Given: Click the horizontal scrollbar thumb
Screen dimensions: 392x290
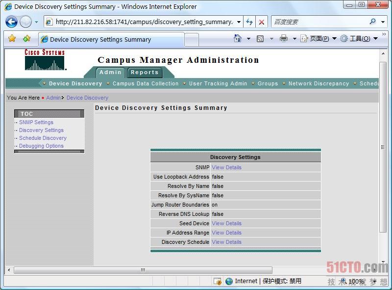Looking at the screenshot, I should [143, 270].
